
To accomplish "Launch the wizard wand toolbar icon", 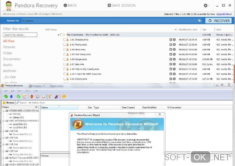I will coord(56,97).
